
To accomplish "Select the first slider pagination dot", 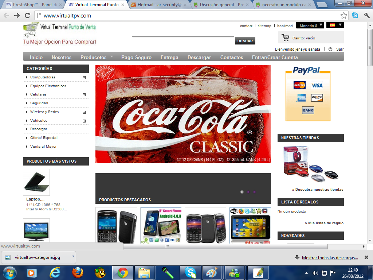I will 242,192.
